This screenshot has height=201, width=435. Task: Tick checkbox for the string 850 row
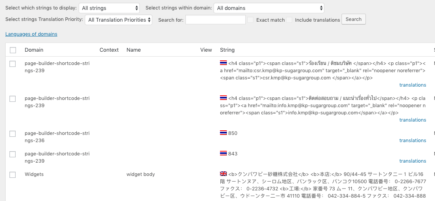click(13, 133)
